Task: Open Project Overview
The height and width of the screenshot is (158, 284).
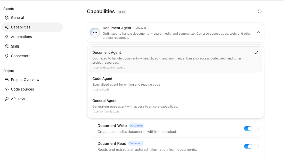Action: pos(32,80)
